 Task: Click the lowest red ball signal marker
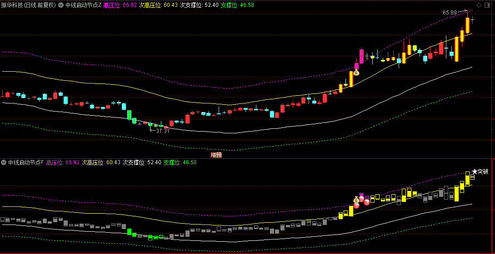pyautogui.click(x=356, y=206)
